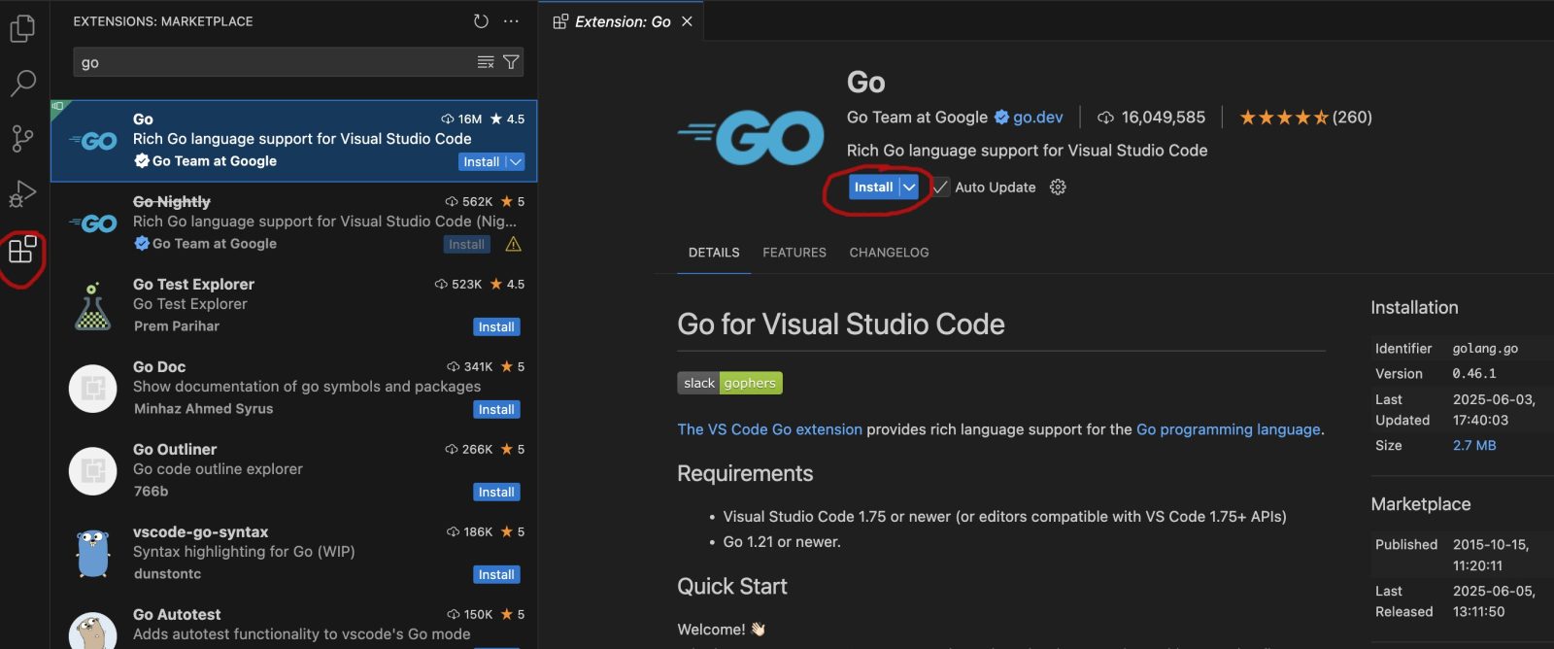
Task: Refresh the extensions marketplace list
Action: [481, 20]
